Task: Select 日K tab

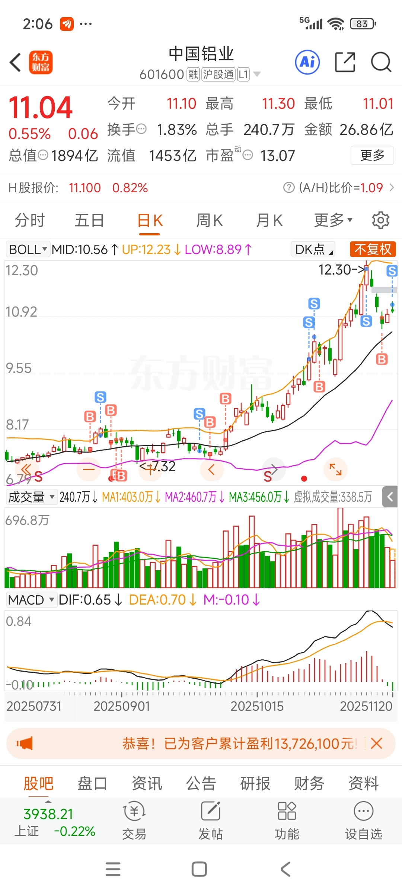Action: 150,220
